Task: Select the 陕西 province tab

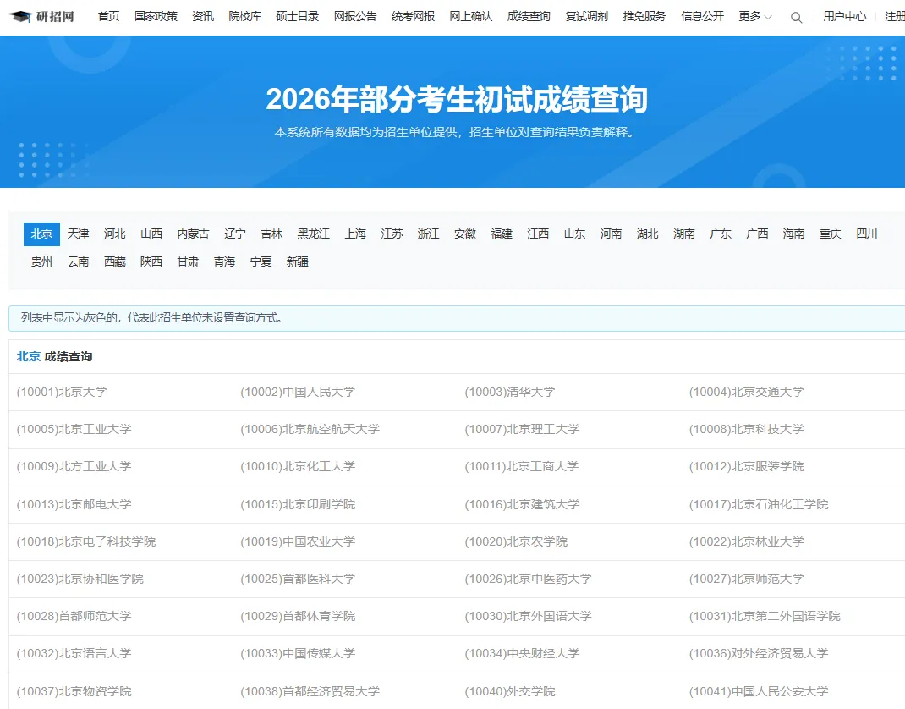Action: point(151,262)
